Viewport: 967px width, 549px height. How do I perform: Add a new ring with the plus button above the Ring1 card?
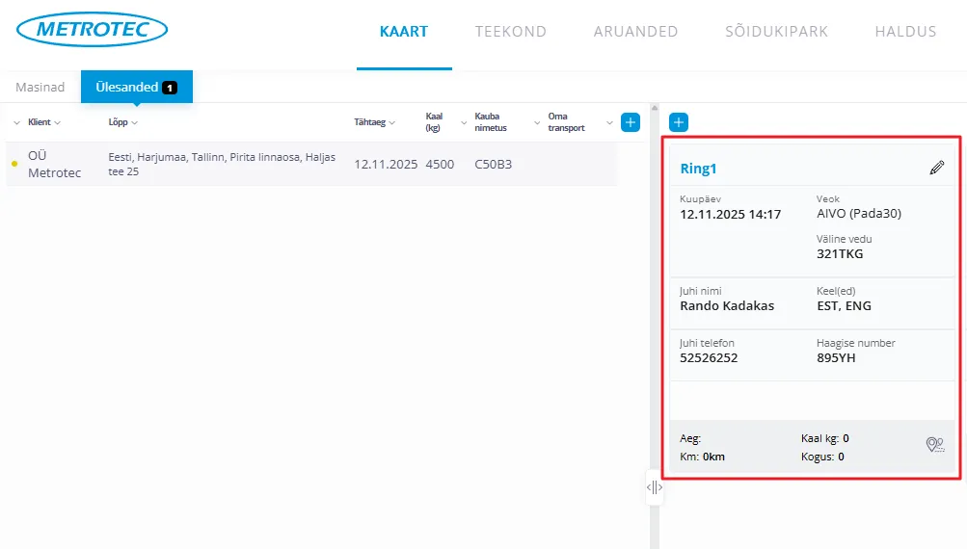point(679,122)
